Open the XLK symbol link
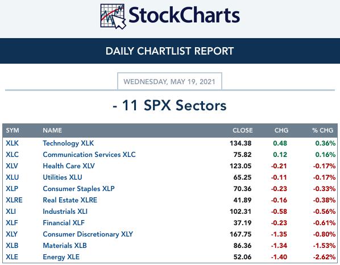 point(12,143)
